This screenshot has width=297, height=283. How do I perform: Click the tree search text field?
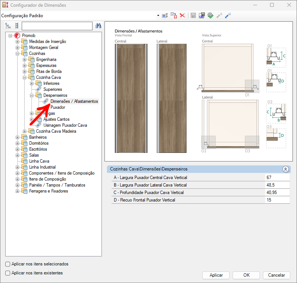pos(57,26)
